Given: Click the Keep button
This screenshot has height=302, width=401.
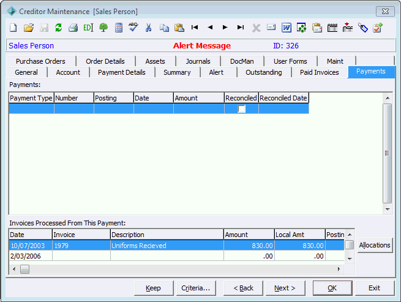Looking at the screenshot, I should tap(154, 288).
